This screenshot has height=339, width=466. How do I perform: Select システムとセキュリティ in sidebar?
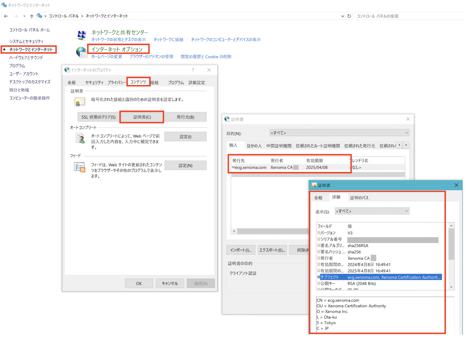tap(26, 41)
